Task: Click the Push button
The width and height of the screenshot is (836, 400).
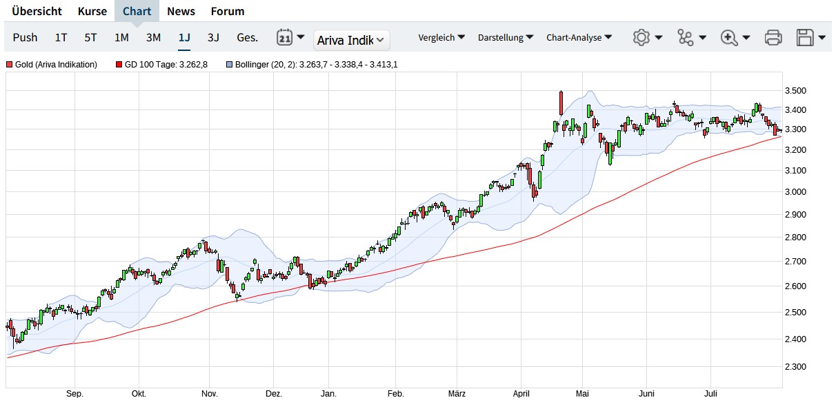Action: click(x=26, y=38)
